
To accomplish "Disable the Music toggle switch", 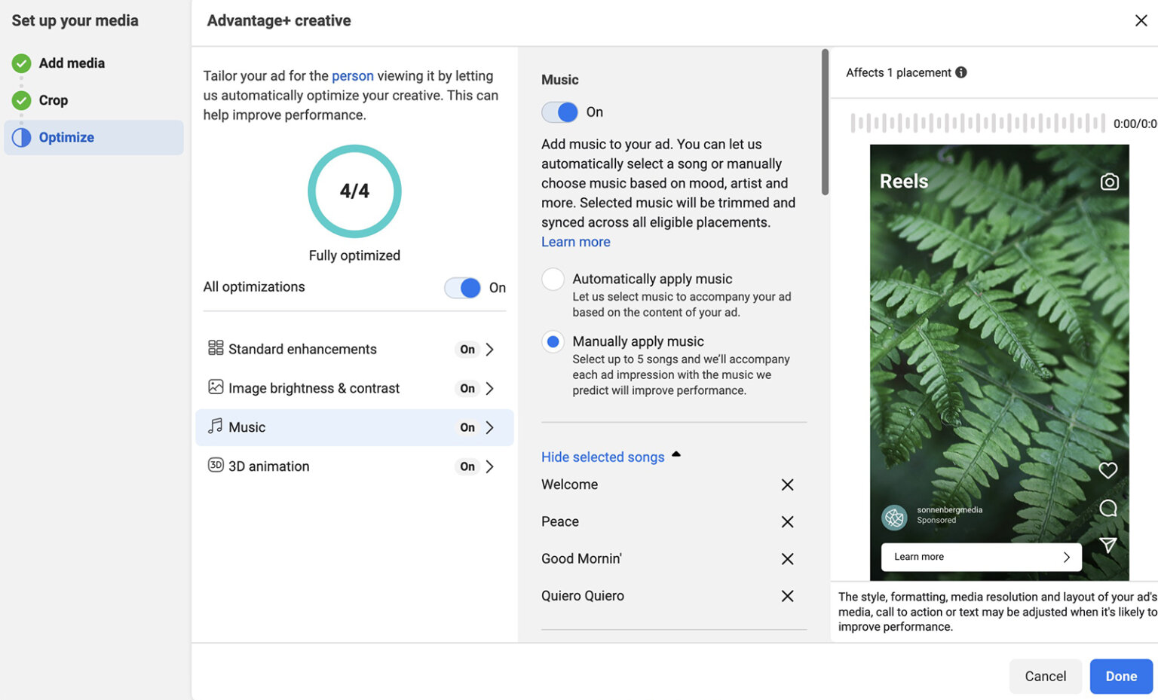I will [x=559, y=112].
